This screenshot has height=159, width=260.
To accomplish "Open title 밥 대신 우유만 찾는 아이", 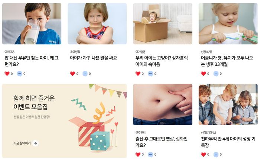I will pos(32,61).
